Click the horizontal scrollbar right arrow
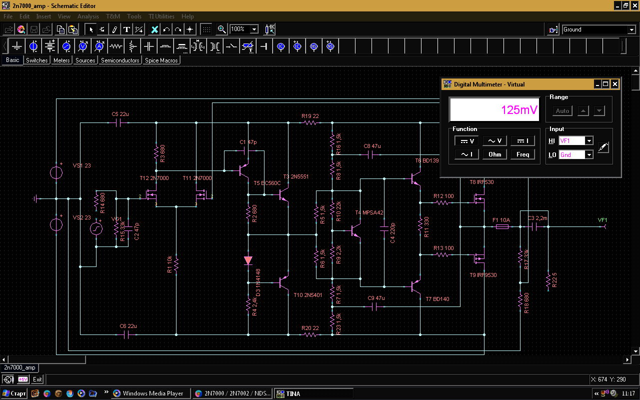The width and height of the screenshot is (640, 400). [628, 359]
